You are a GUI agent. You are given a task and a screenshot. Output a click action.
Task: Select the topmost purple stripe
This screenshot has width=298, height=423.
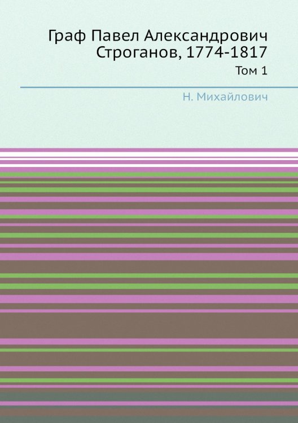(149, 149)
